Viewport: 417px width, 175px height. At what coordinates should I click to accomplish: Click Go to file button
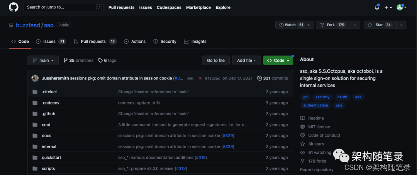pos(216,60)
